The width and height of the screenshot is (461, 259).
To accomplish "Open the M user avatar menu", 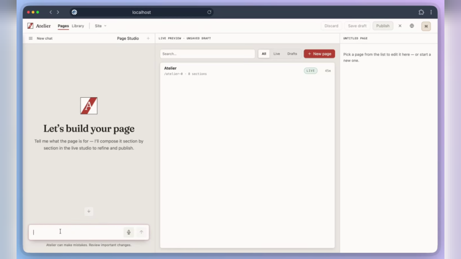I will [426, 26].
